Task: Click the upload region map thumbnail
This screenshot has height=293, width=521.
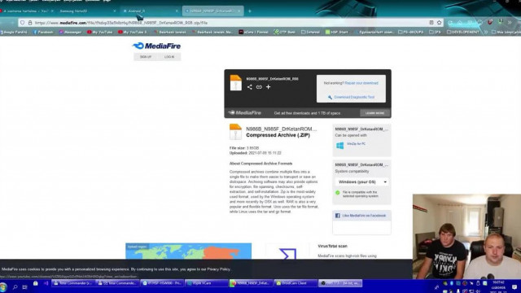Action: [188, 251]
